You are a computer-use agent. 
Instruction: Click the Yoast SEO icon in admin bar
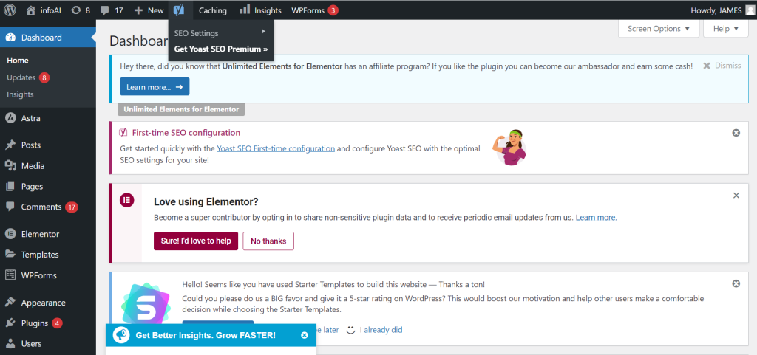point(179,10)
